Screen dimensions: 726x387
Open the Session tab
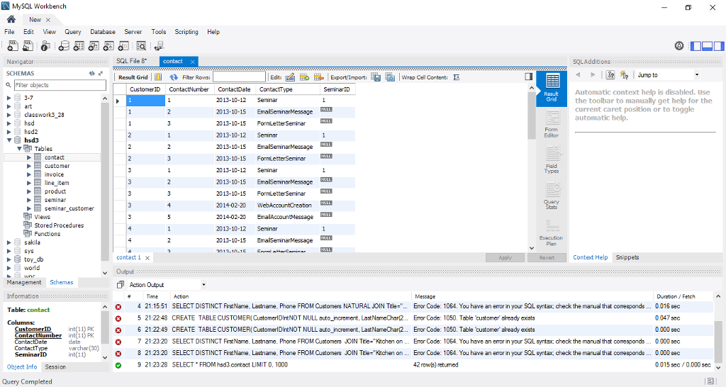tap(55, 366)
